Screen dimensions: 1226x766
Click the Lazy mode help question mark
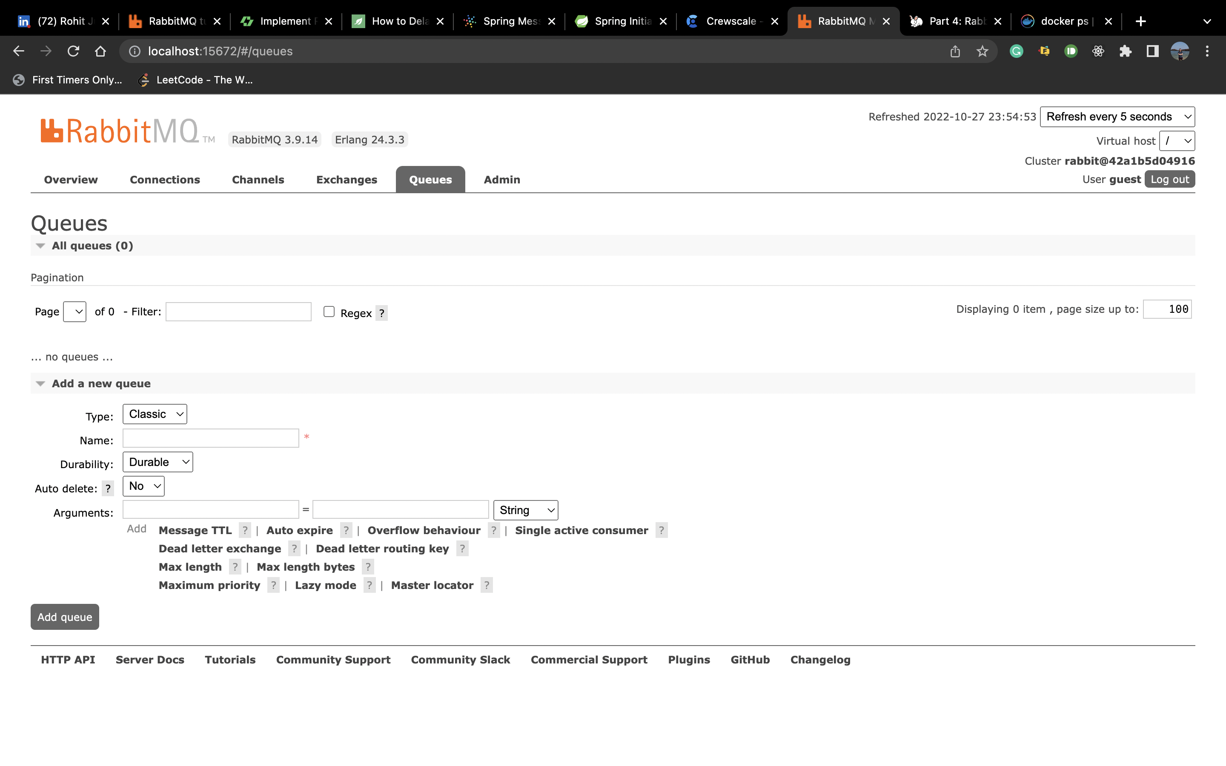(370, 585)
